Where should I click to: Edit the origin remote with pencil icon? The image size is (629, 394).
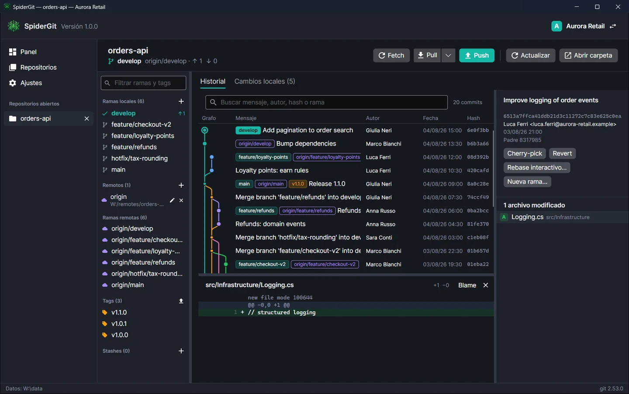coord(172,200)
